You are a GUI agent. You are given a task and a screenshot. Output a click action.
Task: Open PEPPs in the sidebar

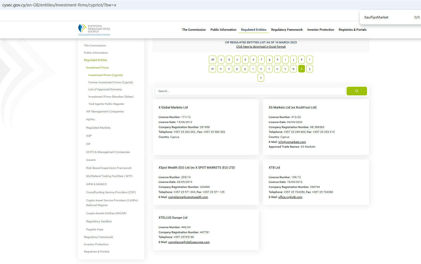tap(91, 120)
